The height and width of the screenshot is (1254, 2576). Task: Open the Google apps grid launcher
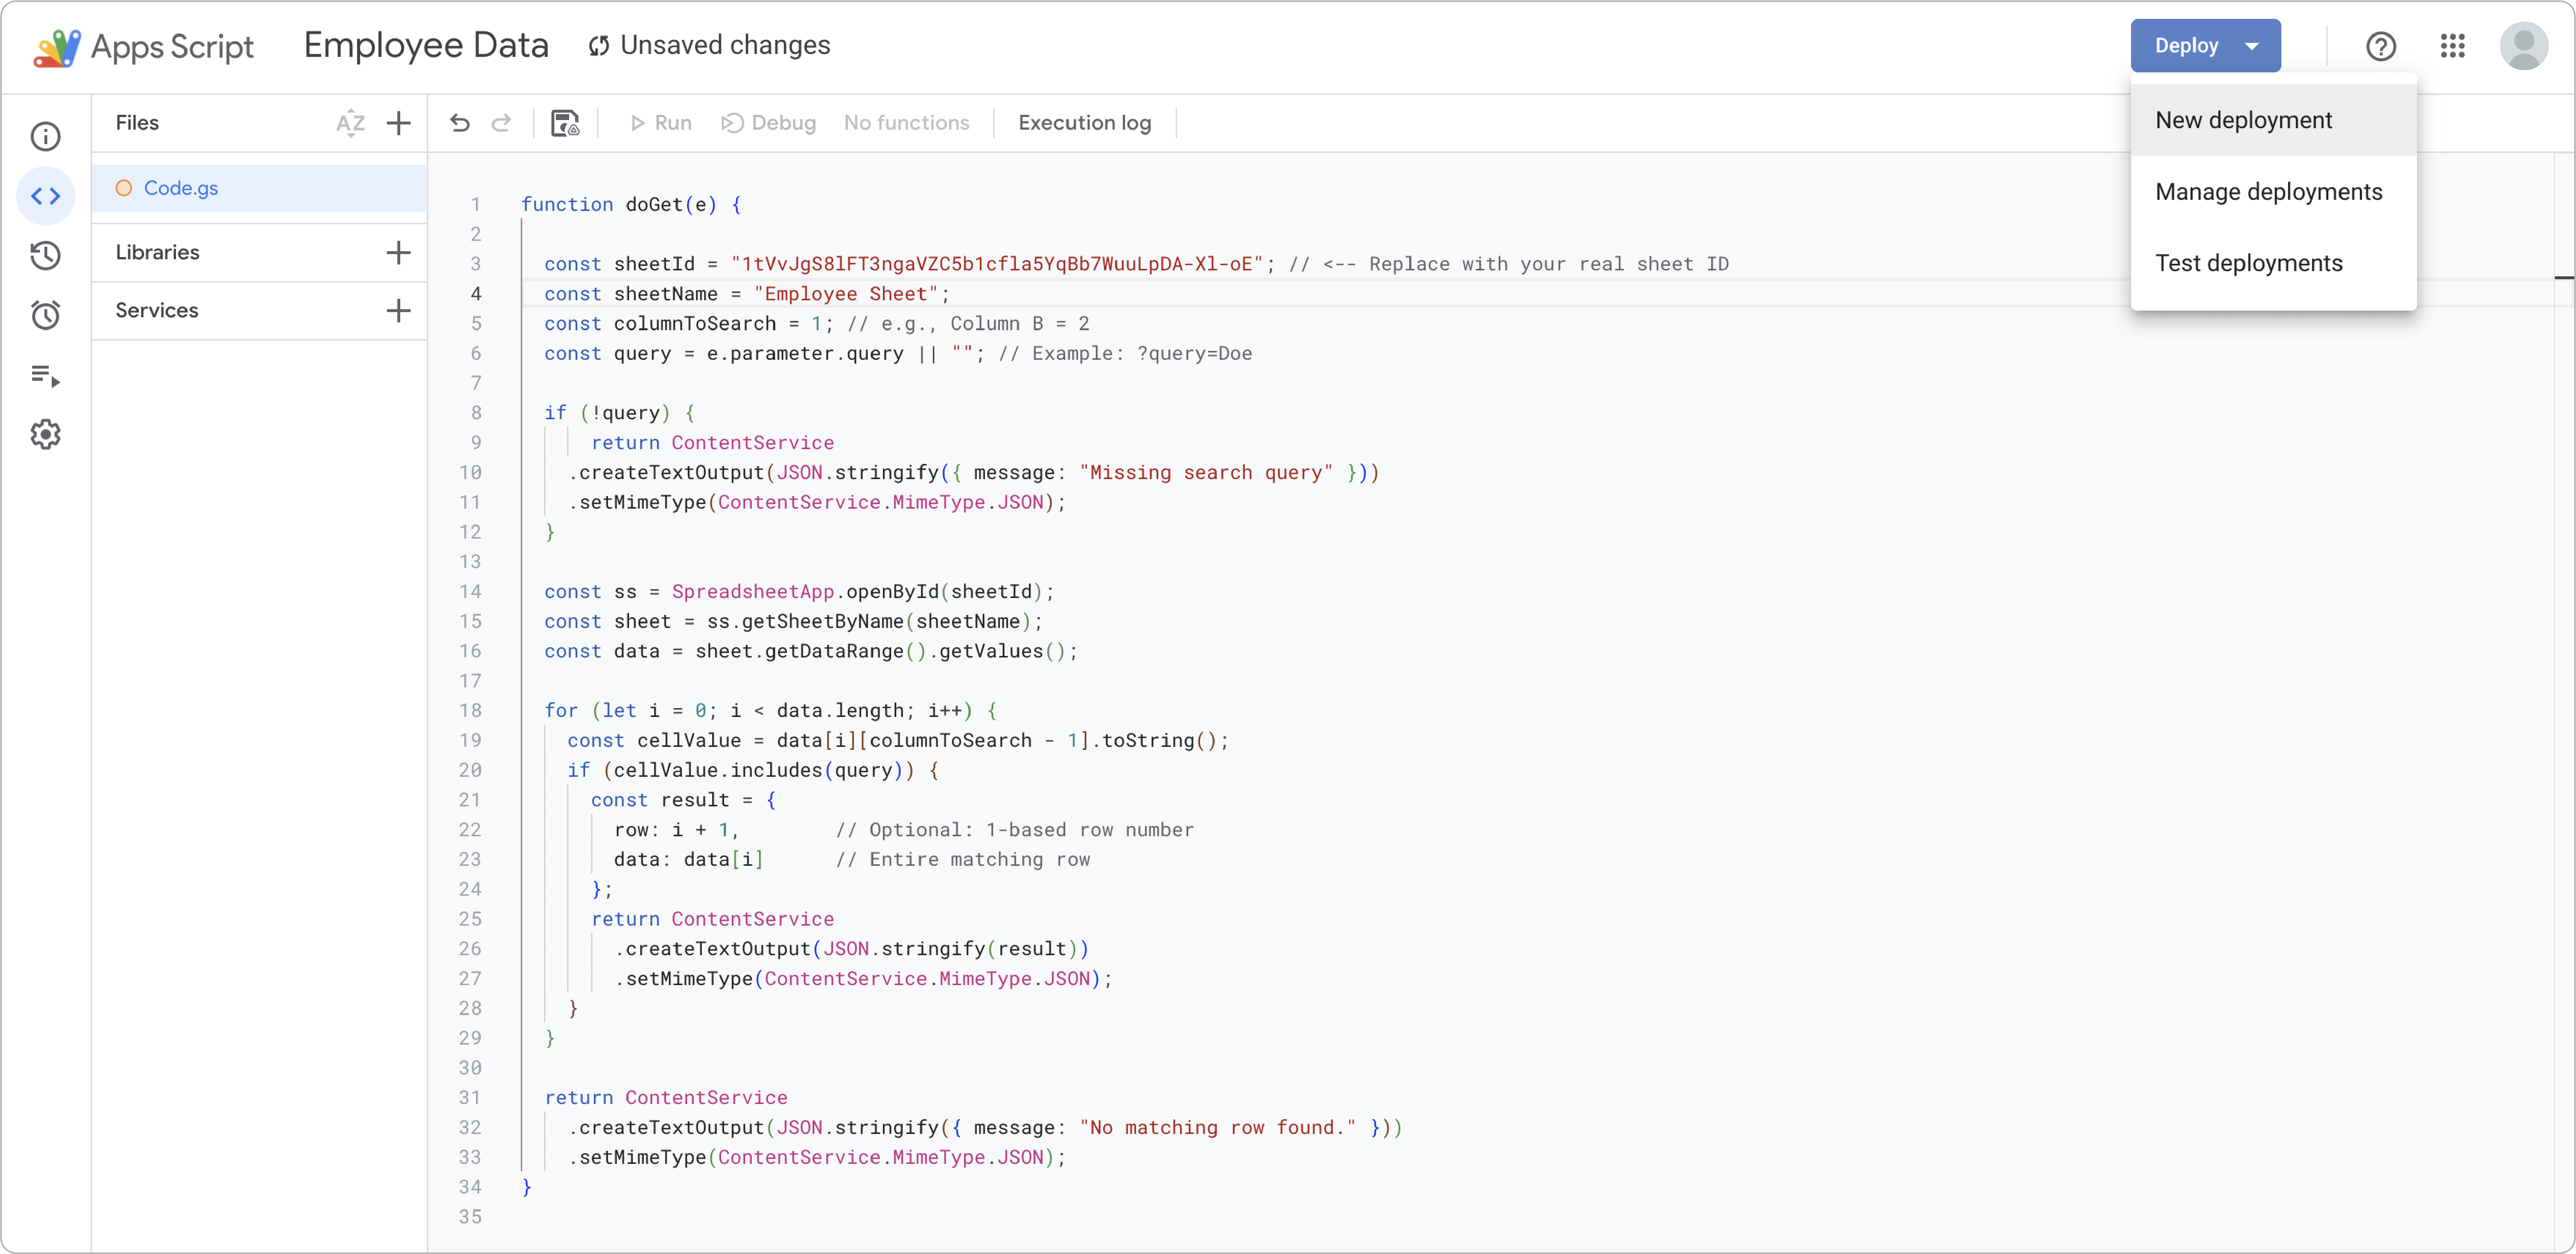tap(2452, 46)
